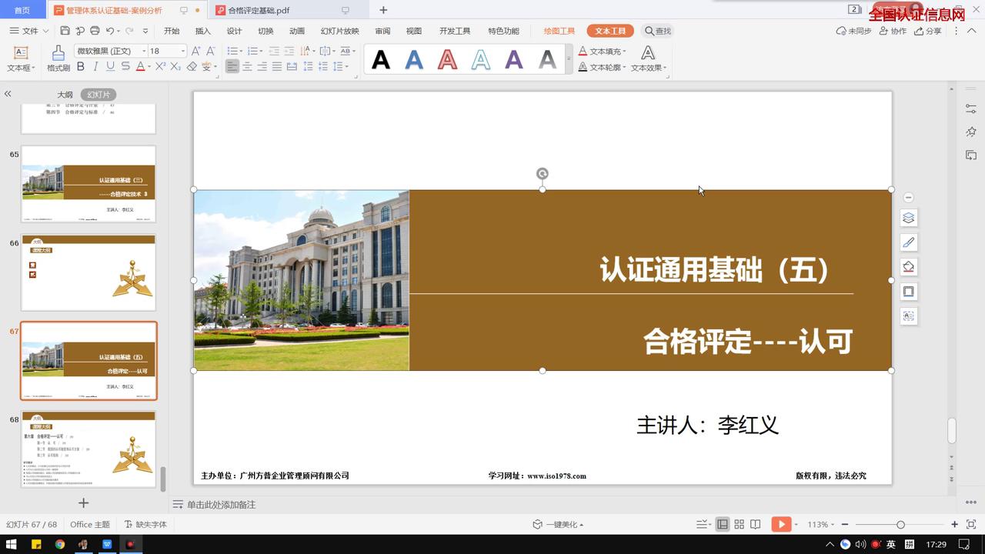Expand the numbered list dropdown
The width and height of the screenshot is (985, 554).
(261, 51)
